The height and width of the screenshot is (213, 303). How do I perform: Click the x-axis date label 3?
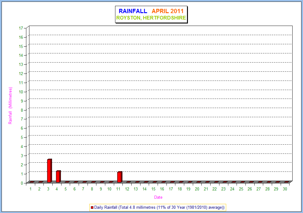48,189
